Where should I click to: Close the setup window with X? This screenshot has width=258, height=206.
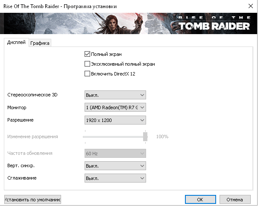(251, 6)
